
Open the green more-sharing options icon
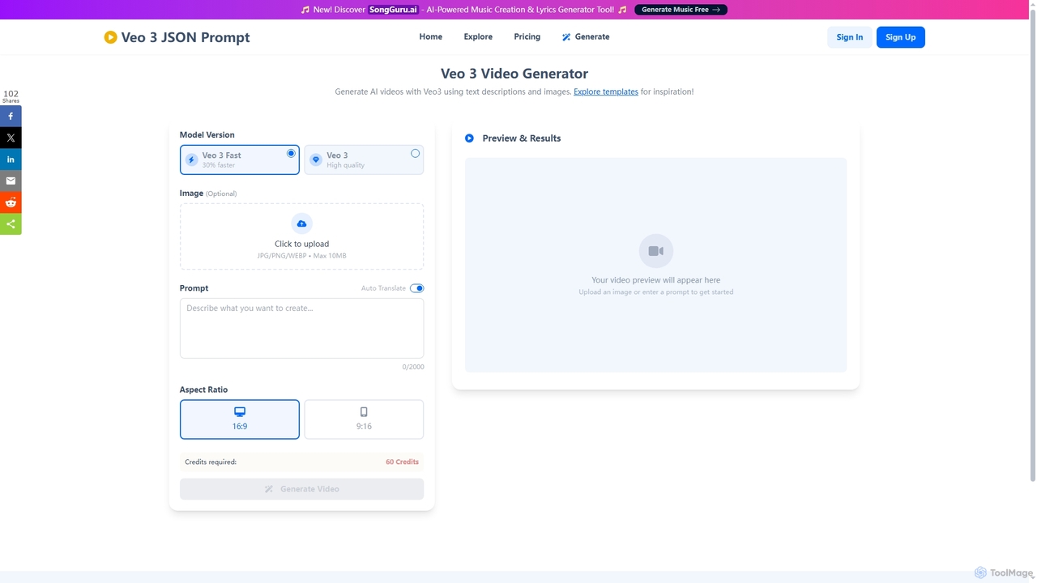coord(11,224)
